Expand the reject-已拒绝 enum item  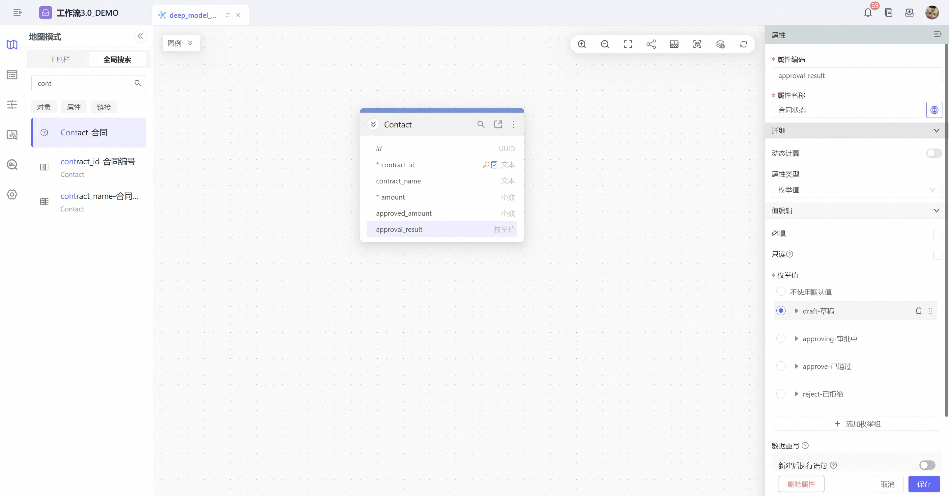tap(796, 394)
